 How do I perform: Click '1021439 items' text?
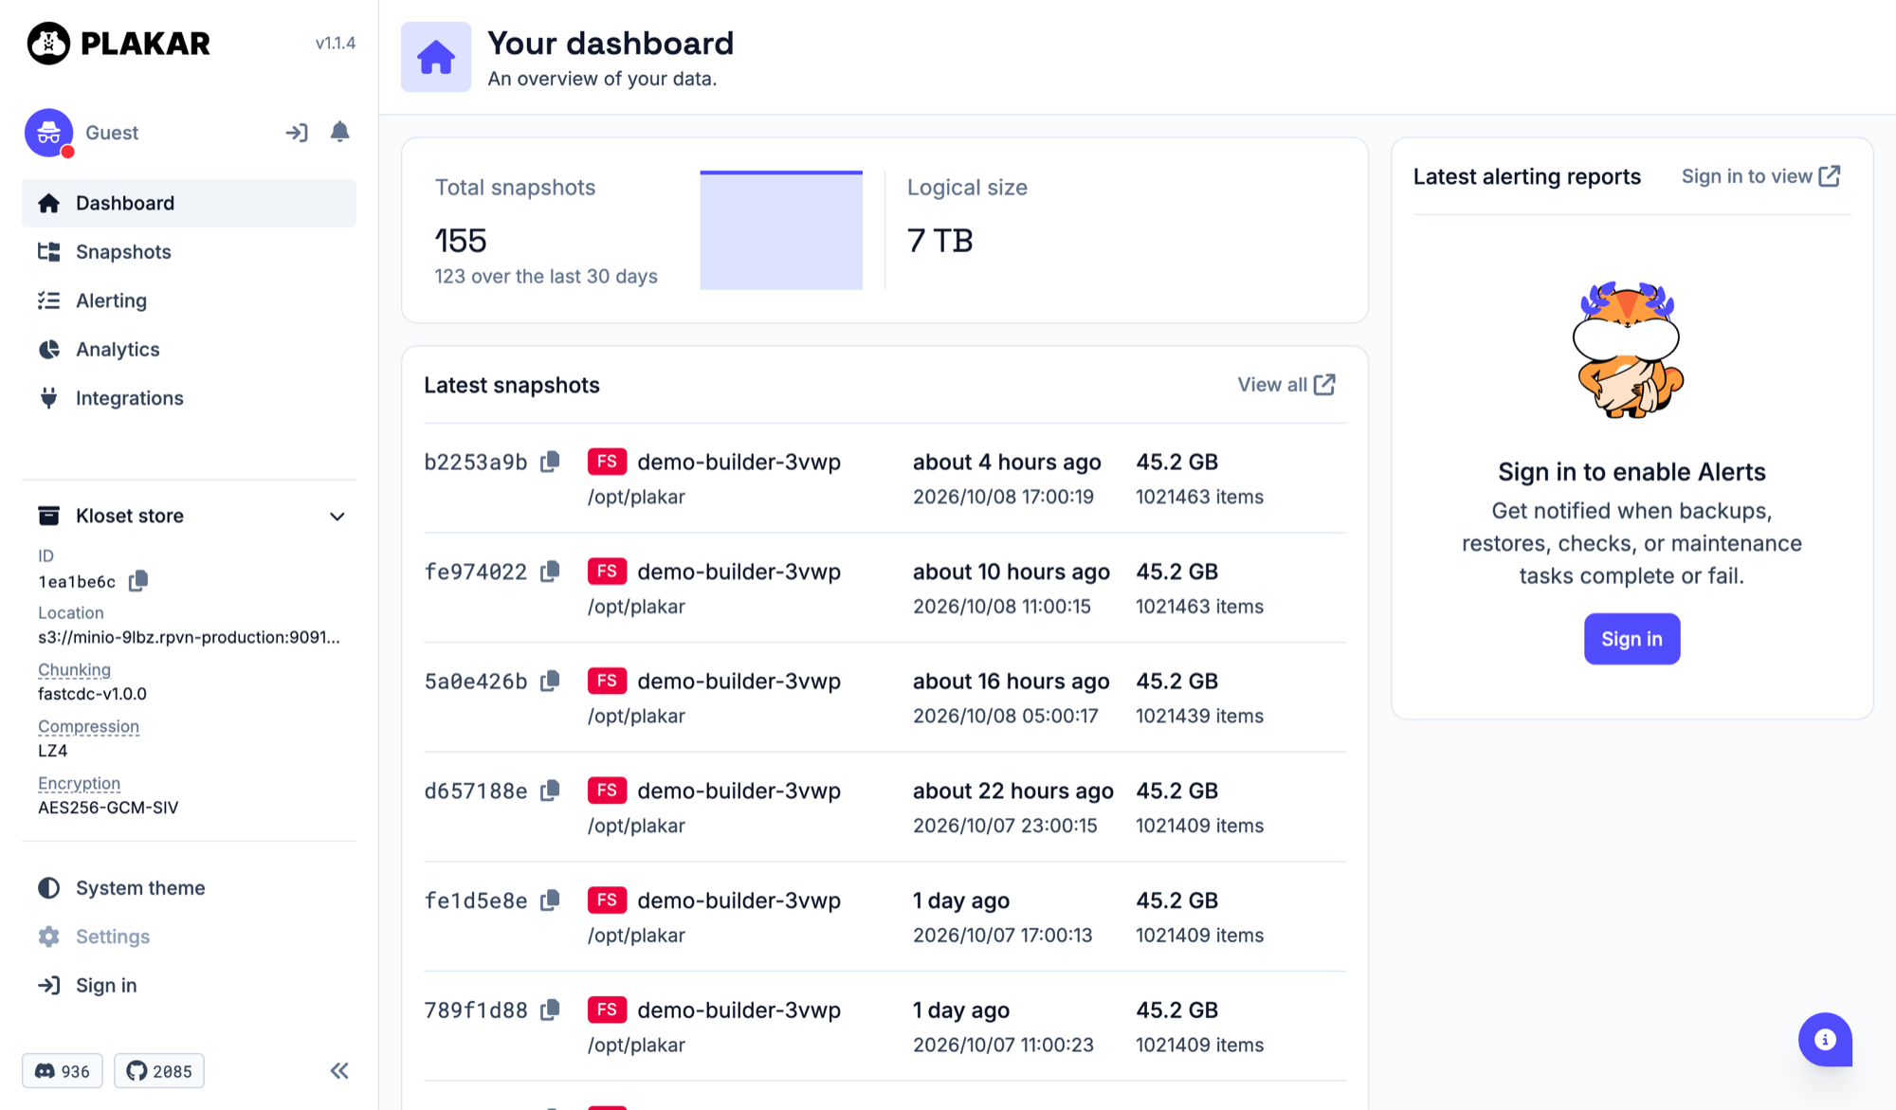(x=1199, y=716)
